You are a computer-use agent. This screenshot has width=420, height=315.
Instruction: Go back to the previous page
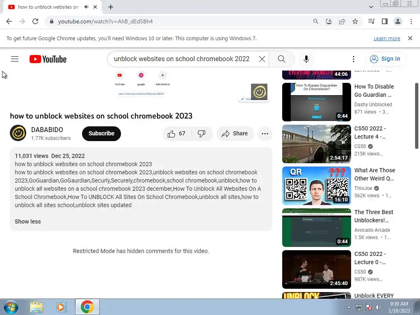tap(9, 21)
